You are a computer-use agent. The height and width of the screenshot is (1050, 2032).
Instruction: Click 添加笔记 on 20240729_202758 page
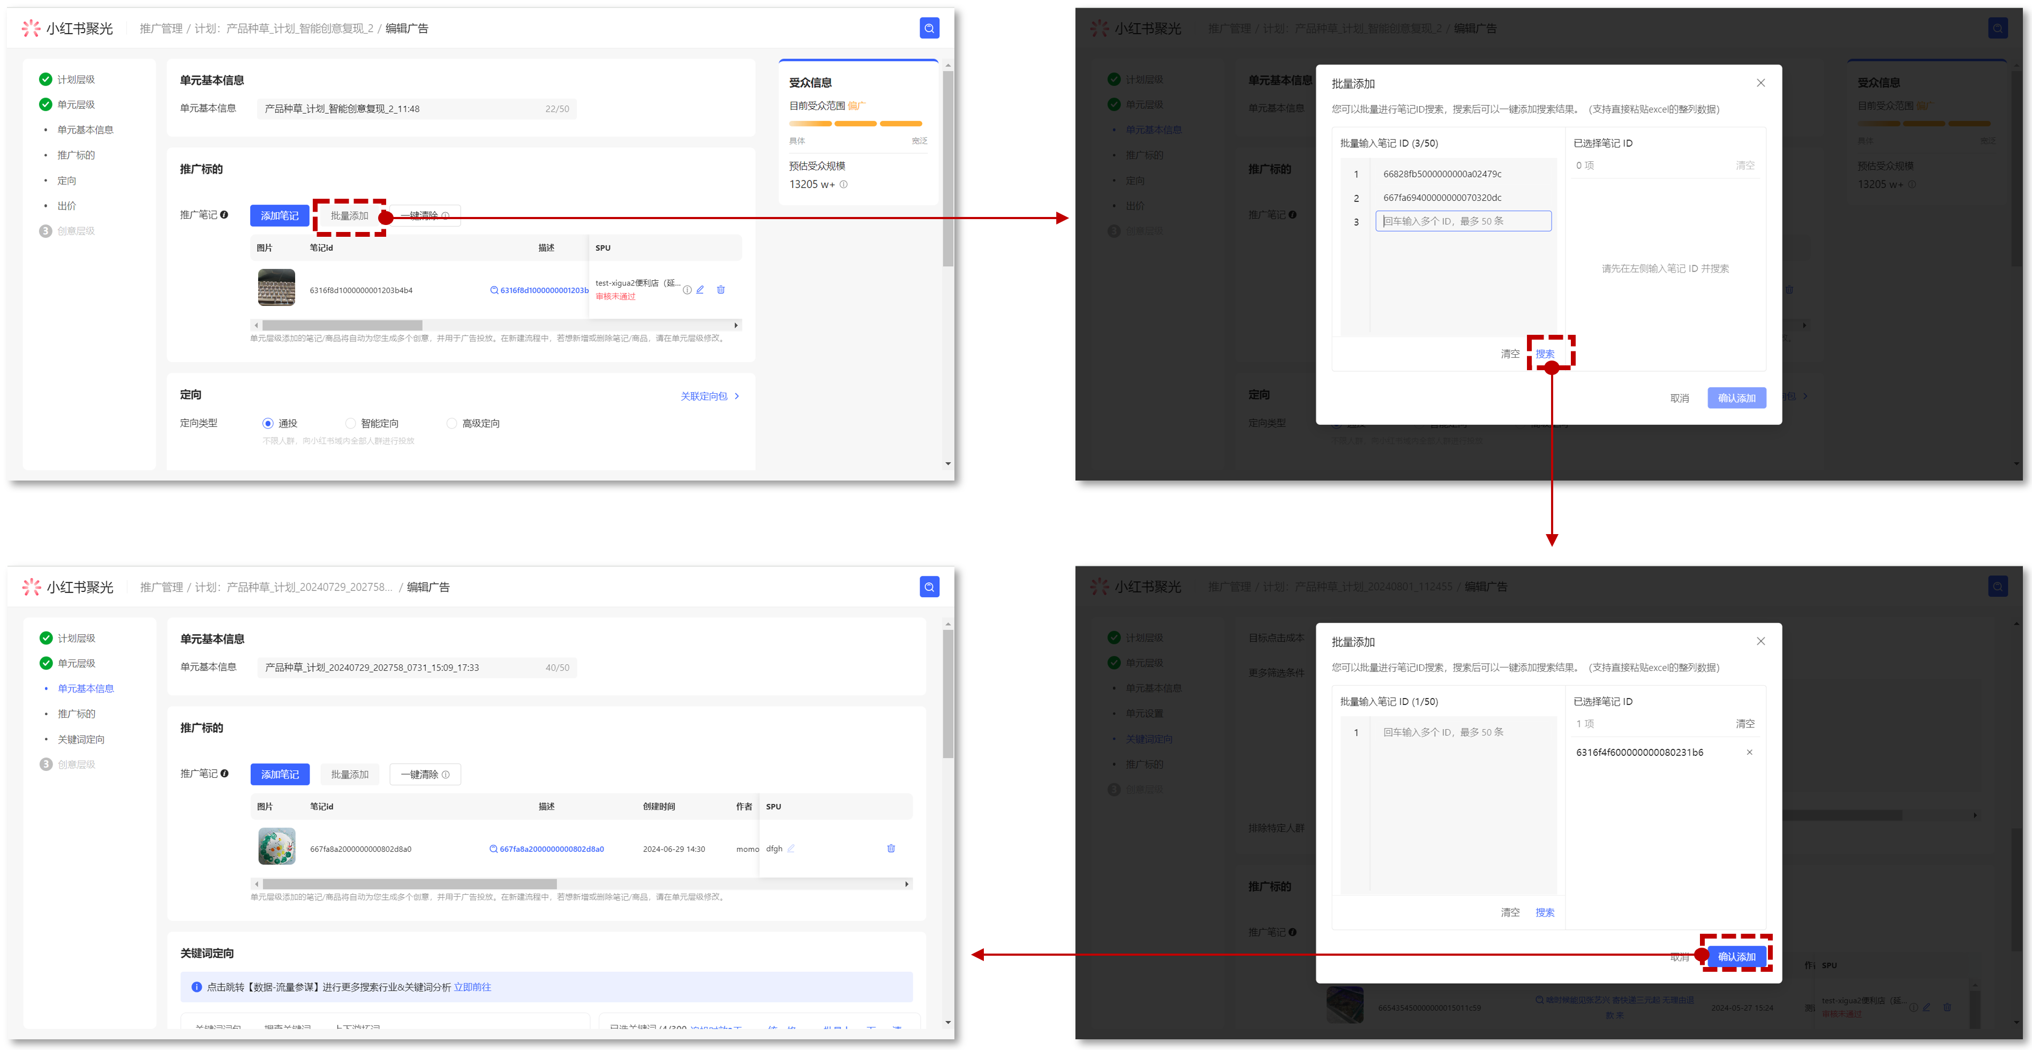pos(280,775)
